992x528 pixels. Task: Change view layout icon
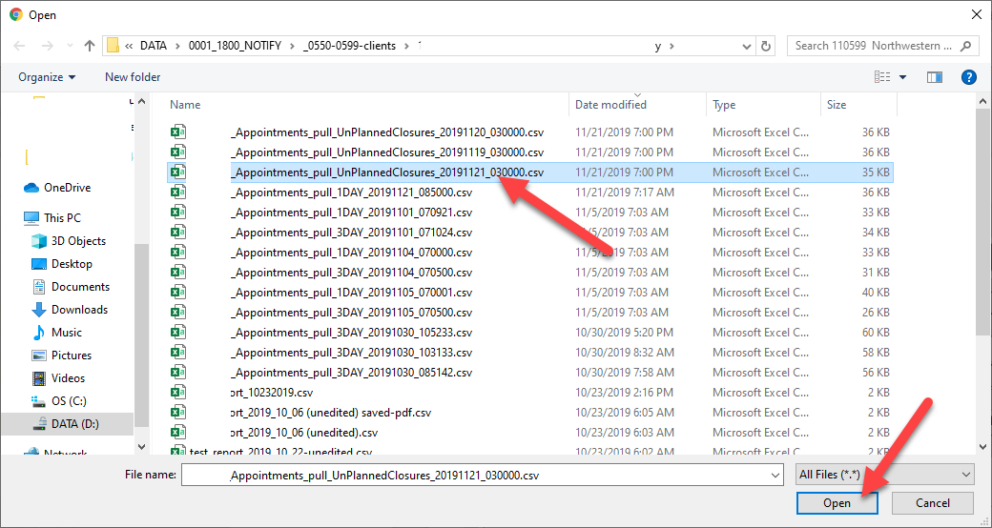click(883, 77)
